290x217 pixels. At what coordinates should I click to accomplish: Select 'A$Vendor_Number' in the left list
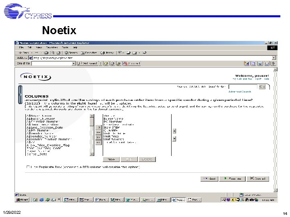pos(41,136)
